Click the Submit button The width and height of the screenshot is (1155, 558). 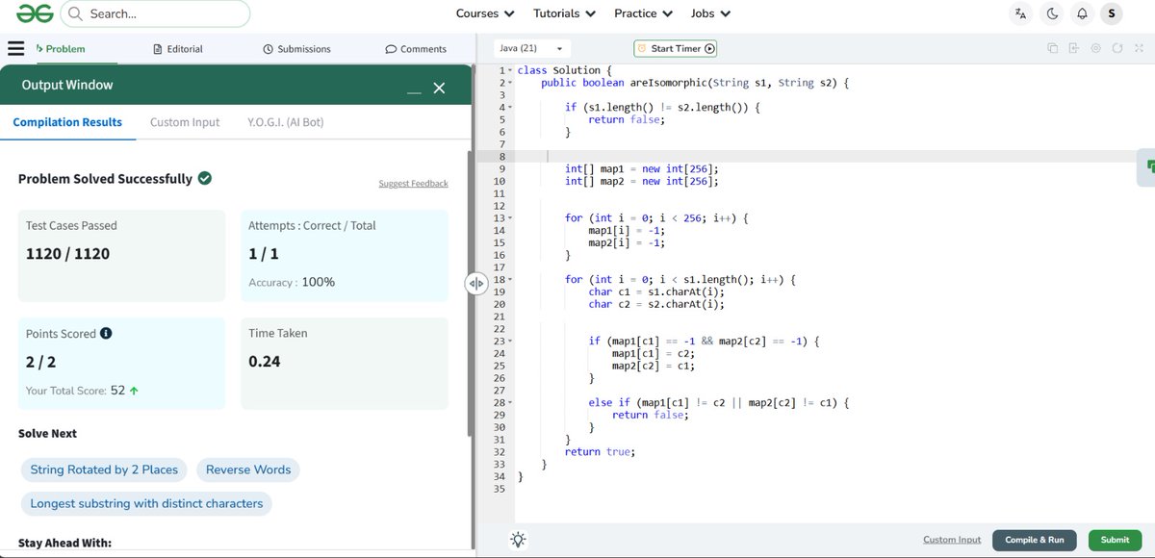1115,540
